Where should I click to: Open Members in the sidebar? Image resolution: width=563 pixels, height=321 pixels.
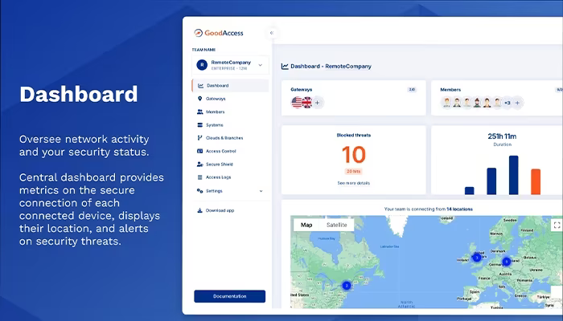coord(215,112)
